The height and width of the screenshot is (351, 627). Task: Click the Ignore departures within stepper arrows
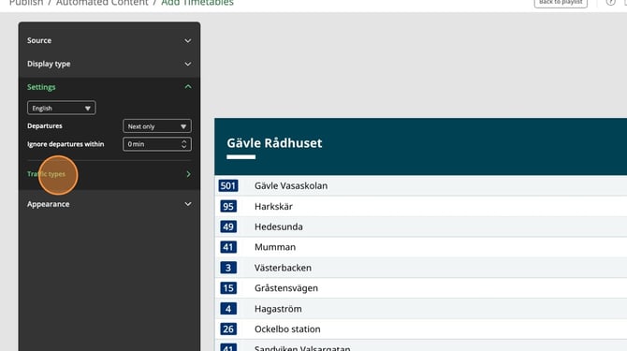click(x=184, y=144)
